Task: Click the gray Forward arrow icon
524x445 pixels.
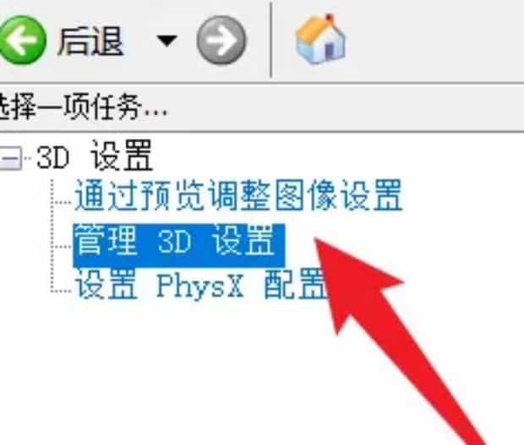Action: [x=221, y=40]
